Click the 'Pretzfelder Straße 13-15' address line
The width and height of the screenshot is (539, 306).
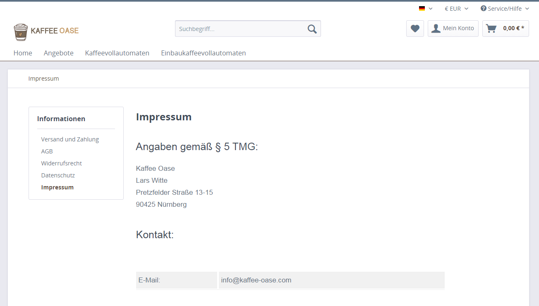[x=175, y=192]
